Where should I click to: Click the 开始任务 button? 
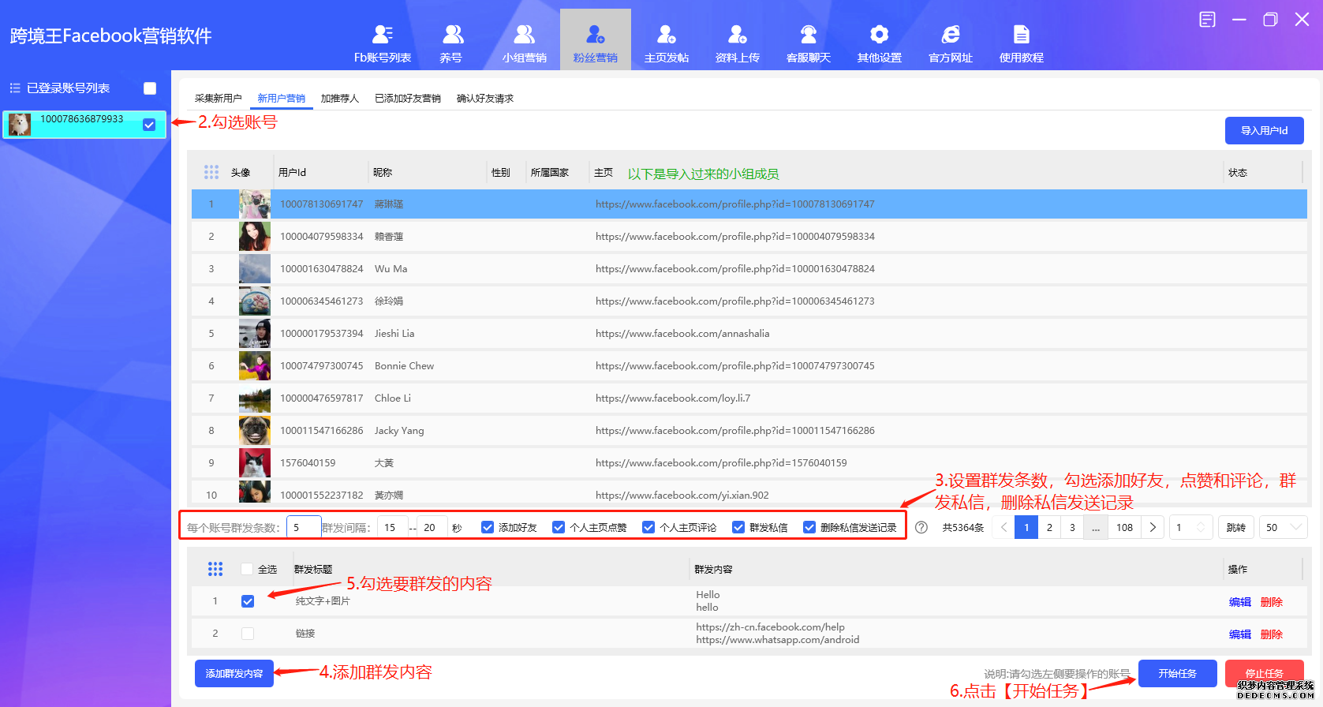(1178, 673)
